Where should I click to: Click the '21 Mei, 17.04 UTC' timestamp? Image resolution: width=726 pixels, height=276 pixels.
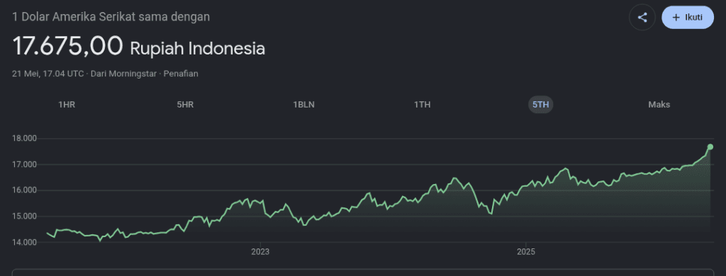click(48, 74)
